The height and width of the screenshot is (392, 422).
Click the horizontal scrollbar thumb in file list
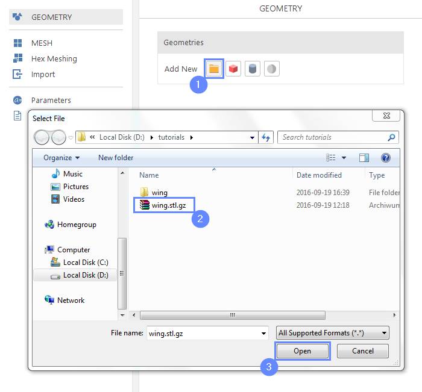(233, 315)
